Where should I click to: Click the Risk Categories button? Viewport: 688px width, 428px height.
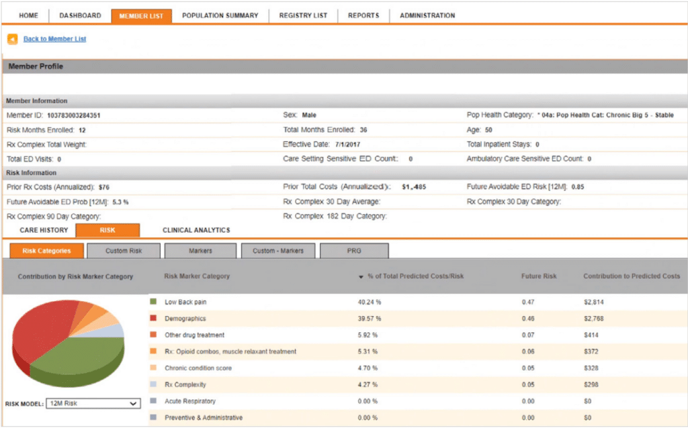point(46,251)
